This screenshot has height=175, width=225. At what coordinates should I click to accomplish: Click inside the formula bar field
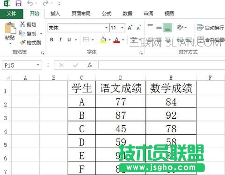161,65
